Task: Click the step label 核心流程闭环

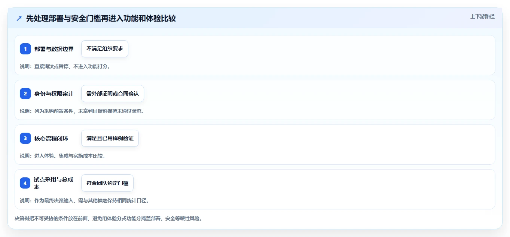Action: click(x=52, y=138)
